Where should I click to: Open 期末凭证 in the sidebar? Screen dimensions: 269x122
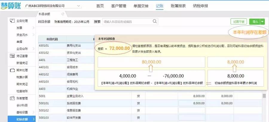click(22, 84)
